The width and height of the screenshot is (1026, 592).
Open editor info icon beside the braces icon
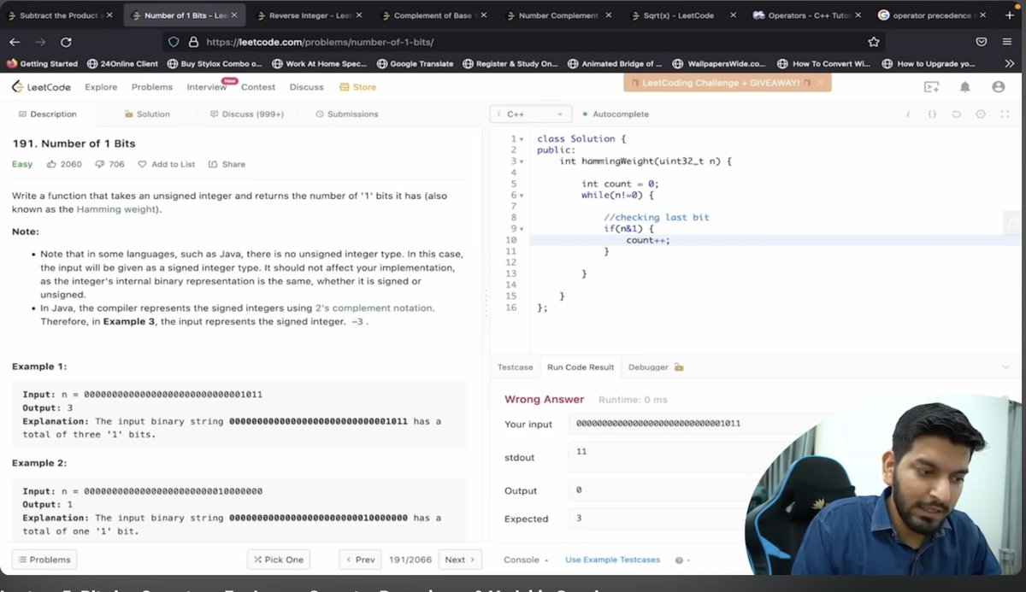click(x=908, y=114)
